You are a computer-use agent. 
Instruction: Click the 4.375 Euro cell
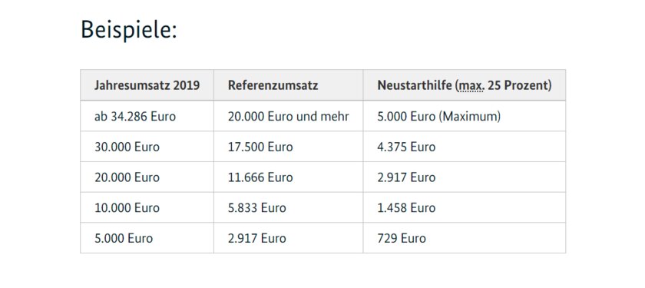pos(465,147)
